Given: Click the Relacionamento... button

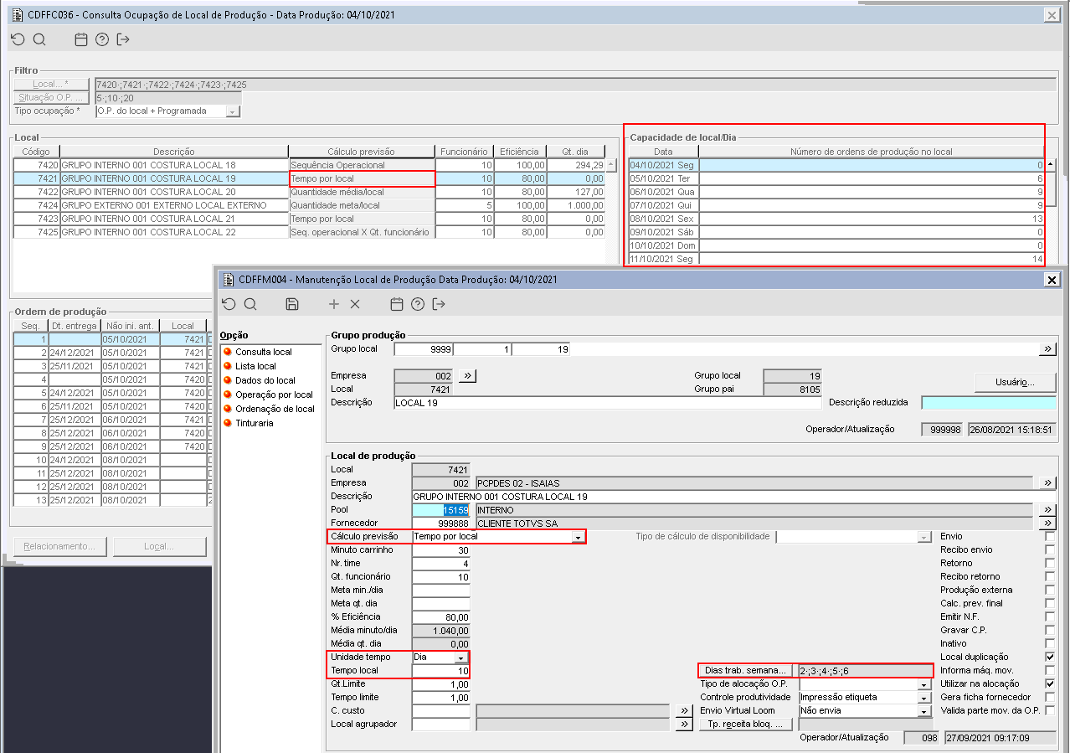Looking at the screenshot, I should tap(60, 547).
